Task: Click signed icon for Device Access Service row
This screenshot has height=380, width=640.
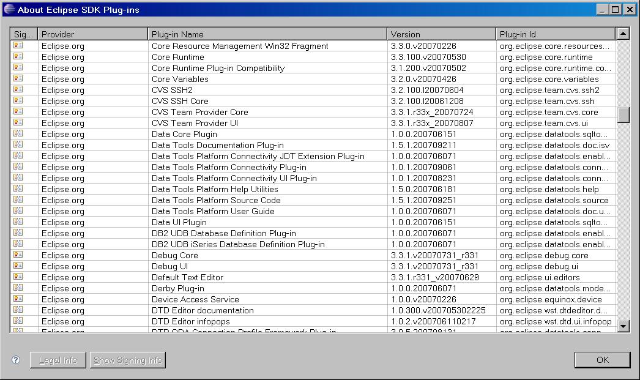Action: (x=18, y=299)
